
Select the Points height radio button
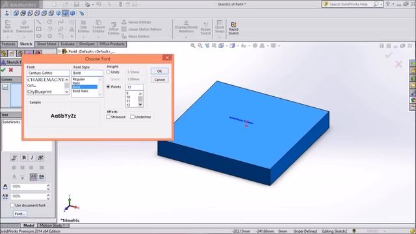click(109, 86)
